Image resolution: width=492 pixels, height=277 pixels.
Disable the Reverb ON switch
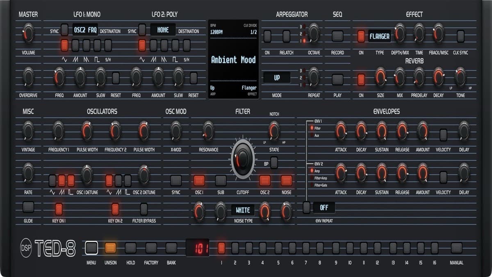361,80
